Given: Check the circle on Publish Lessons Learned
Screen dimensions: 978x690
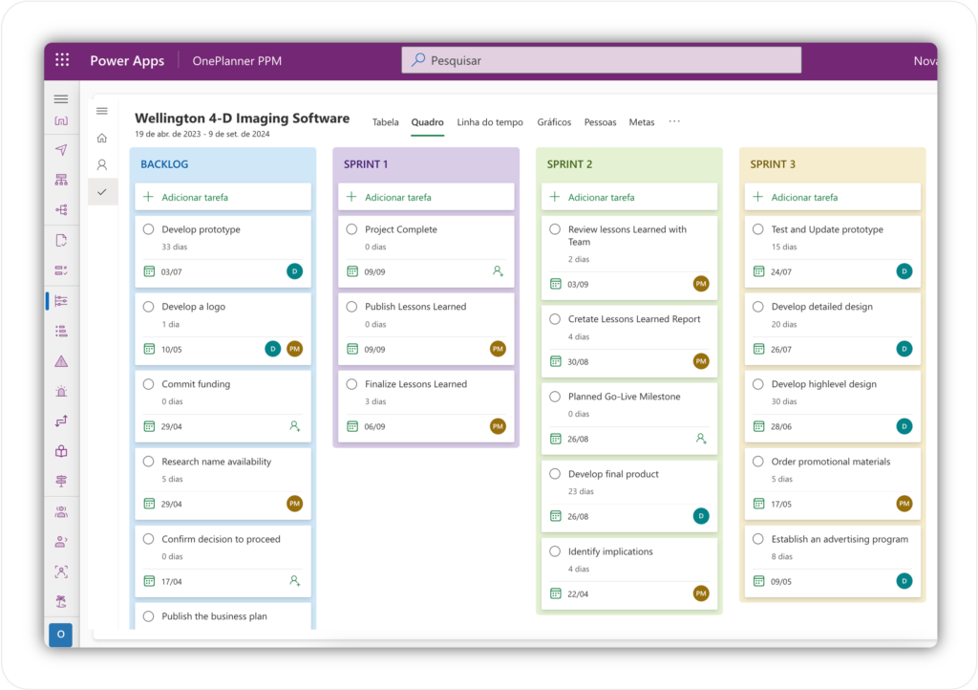Looking at the screenshot, I should click(351, 306).
